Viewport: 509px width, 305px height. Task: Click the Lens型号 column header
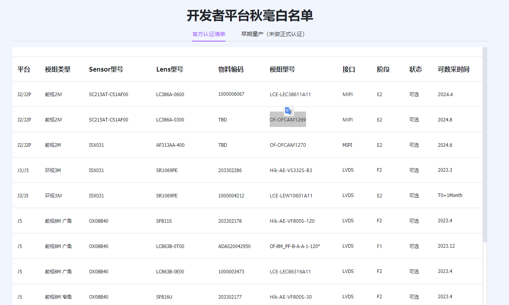point(170,69)
